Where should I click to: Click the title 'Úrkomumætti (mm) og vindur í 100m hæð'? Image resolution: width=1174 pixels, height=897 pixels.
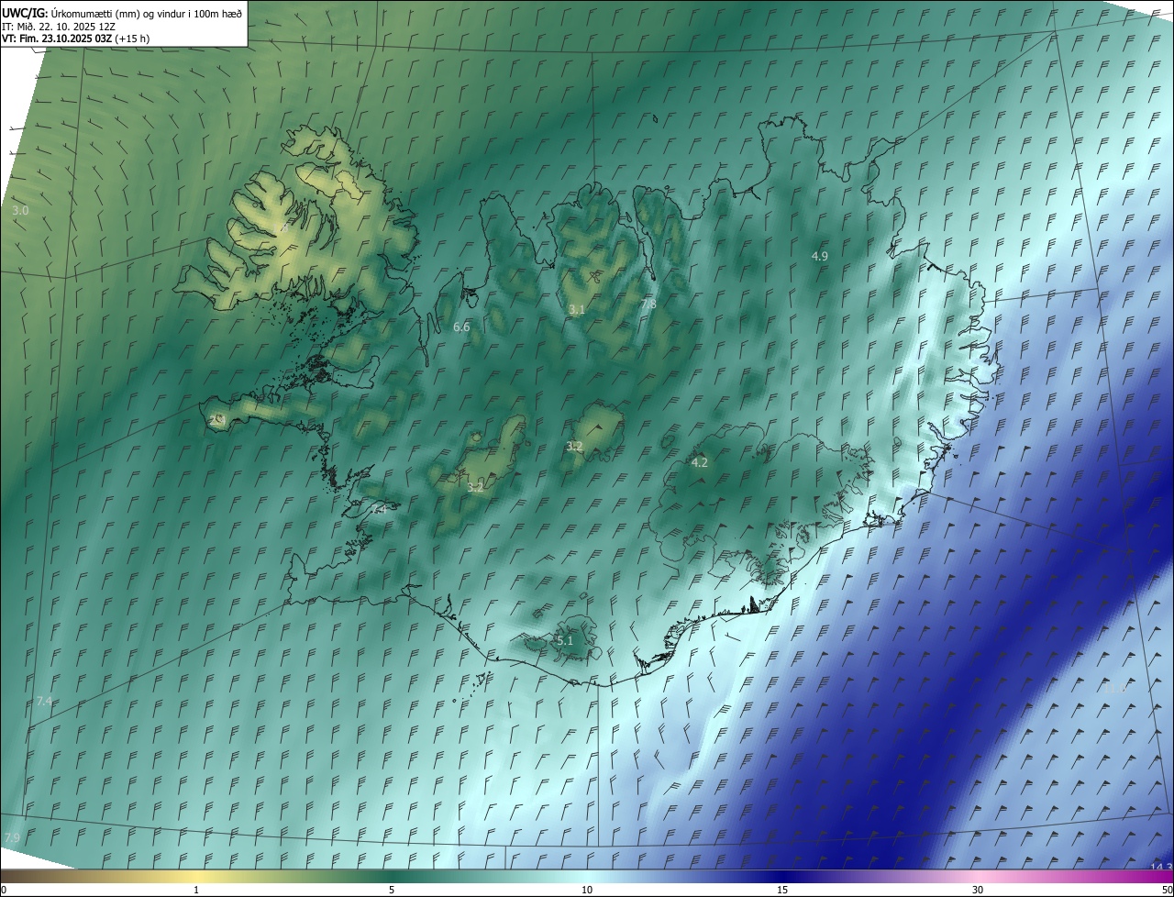click(145, 13)
